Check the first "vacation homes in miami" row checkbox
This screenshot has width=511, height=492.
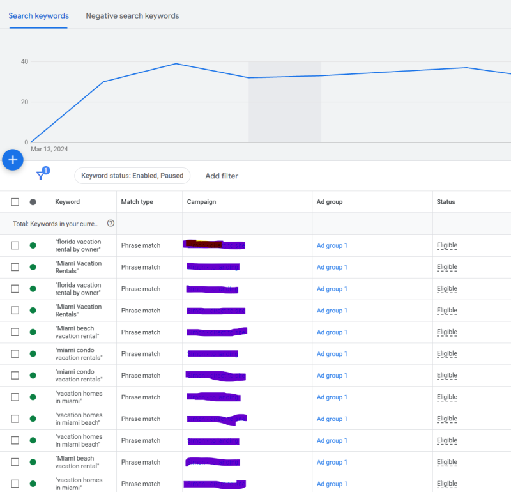(x=15, y=397)
